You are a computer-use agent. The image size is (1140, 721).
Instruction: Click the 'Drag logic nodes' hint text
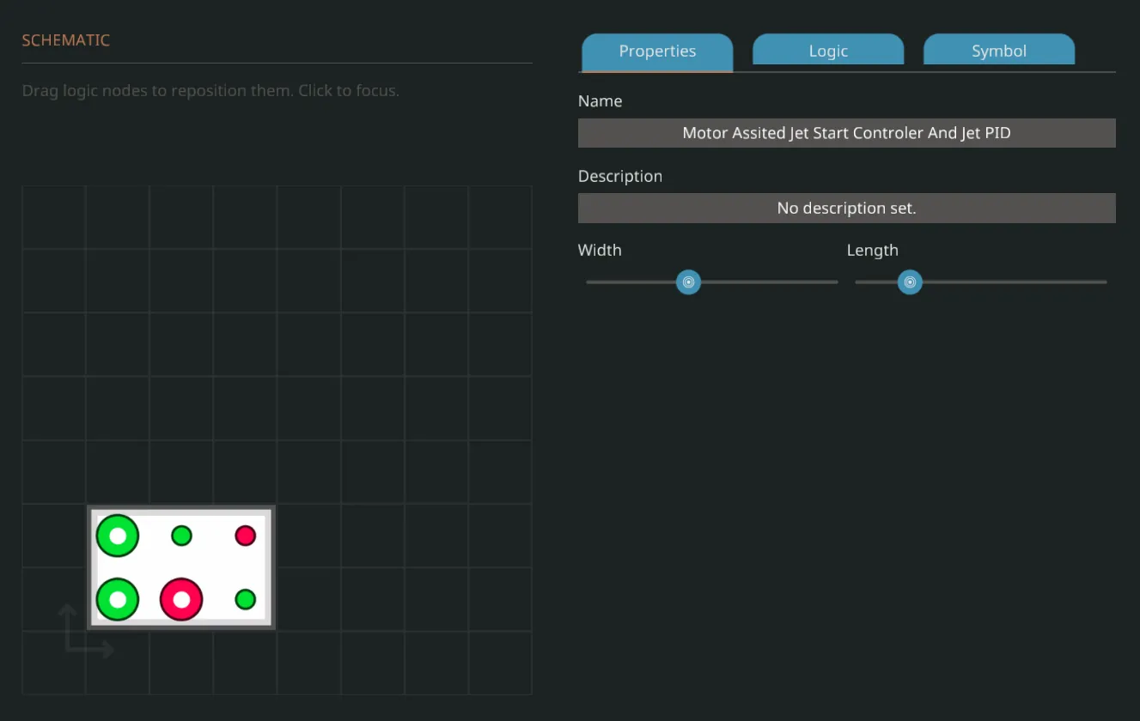210,90
